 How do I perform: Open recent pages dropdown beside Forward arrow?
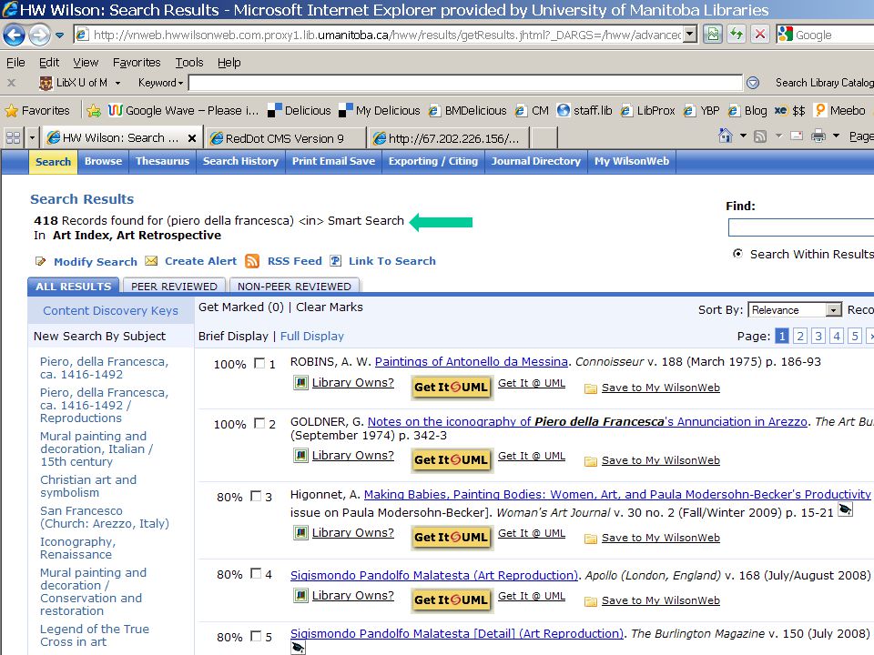(59, 35)
